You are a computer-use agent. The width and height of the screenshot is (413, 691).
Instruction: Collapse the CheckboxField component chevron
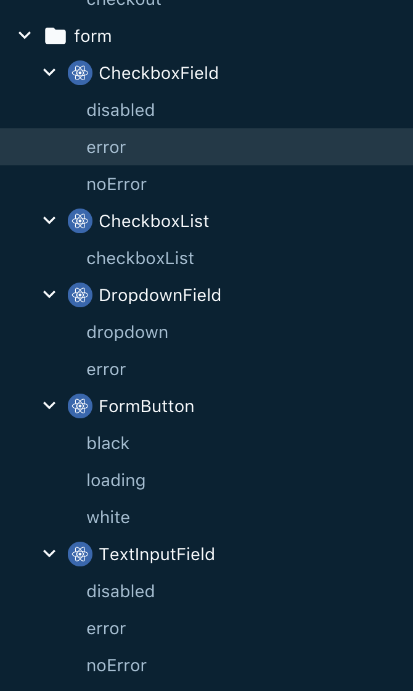[x=49, y=73]
